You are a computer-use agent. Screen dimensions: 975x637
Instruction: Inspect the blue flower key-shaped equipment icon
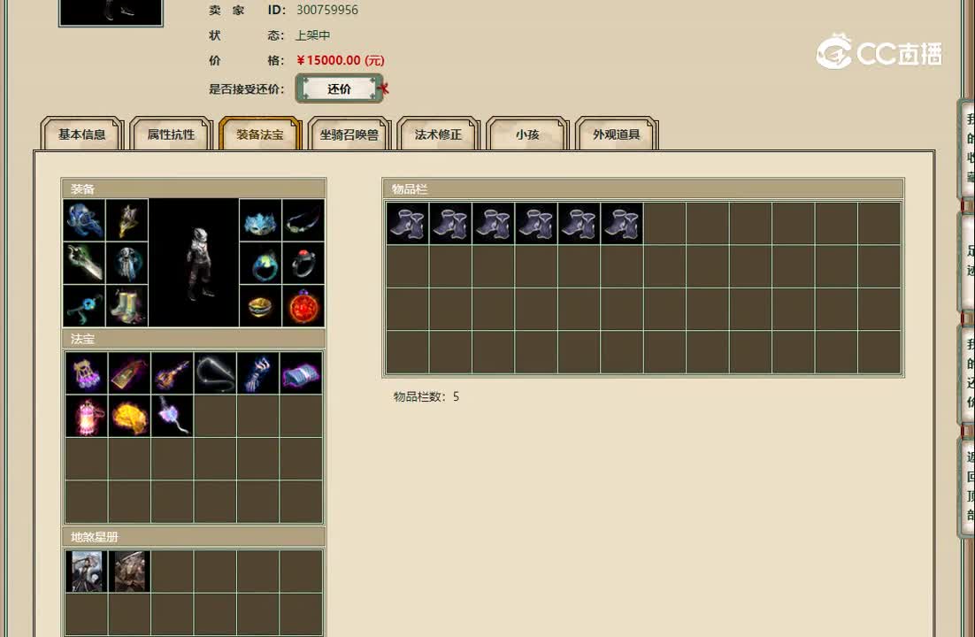tap(84, 306)
